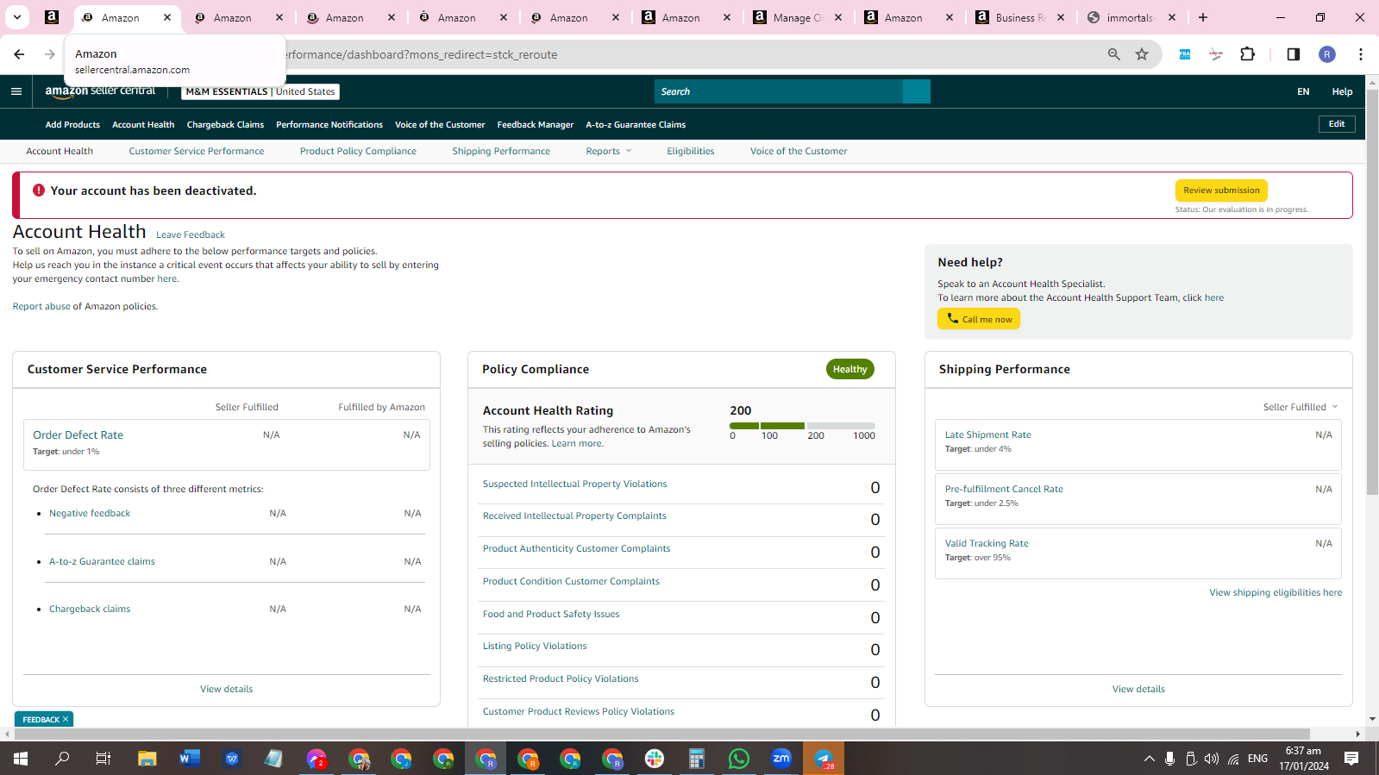Open the Seller Central hamburger menu
Image resolution: width=1379 pixels, height=775 pixels.
pyautogui.click(x=16, y=91)
